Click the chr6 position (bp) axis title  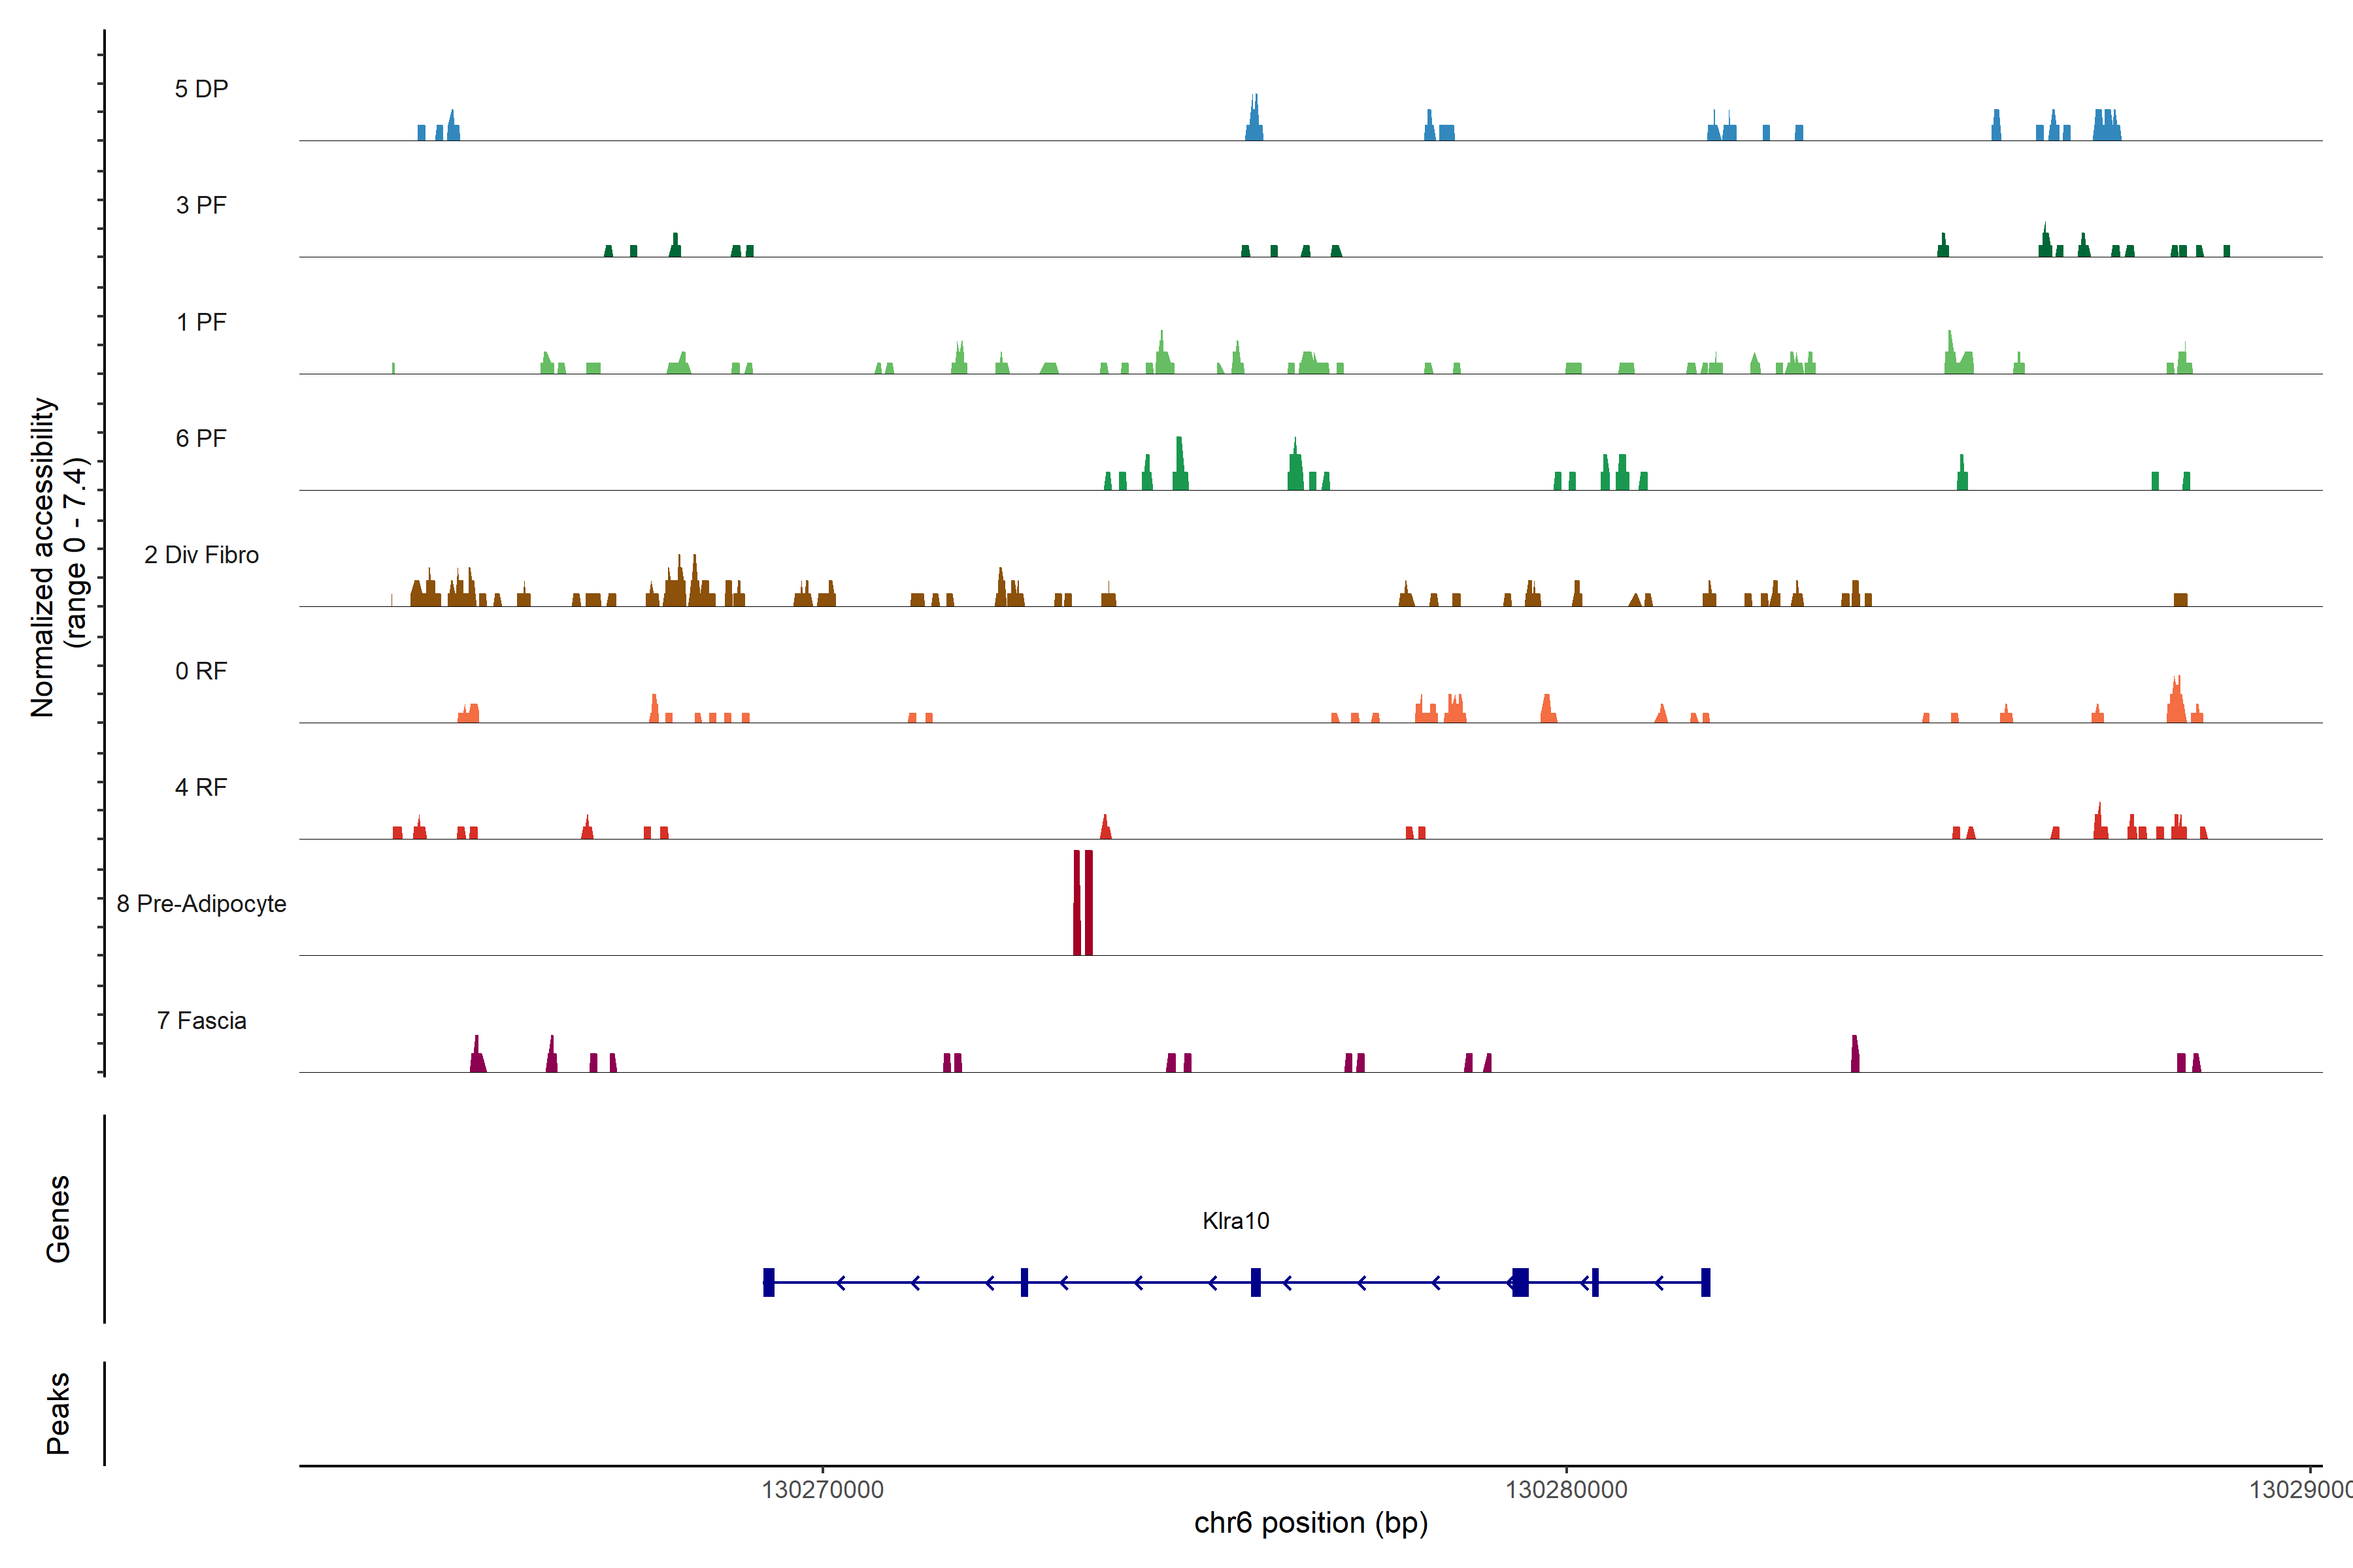tap(1310, 1523)
